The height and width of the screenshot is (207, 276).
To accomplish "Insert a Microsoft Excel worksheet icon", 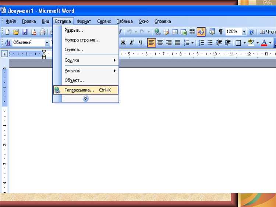I will [x=183, y=32].
